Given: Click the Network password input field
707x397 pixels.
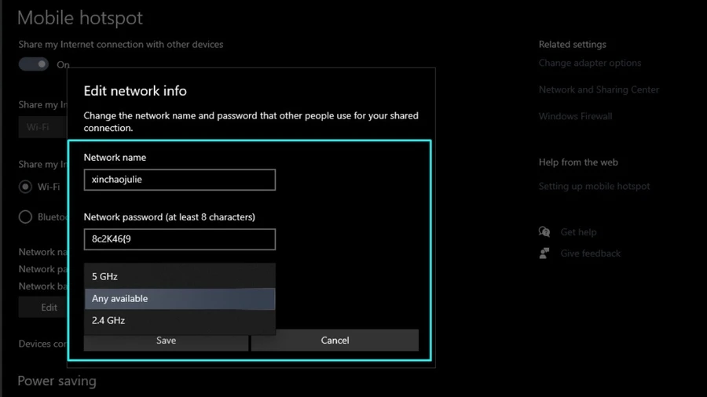Looking at the screenshot, I should coord(179,239).
